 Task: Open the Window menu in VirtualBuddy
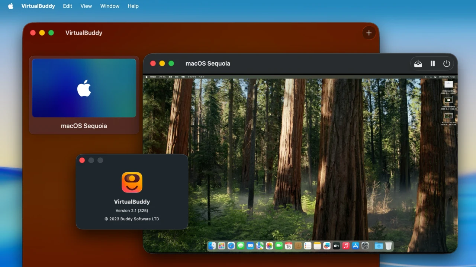(x=109, y=6)
